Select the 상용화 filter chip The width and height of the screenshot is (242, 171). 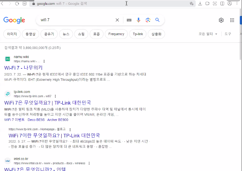click(x=156, y=34)
